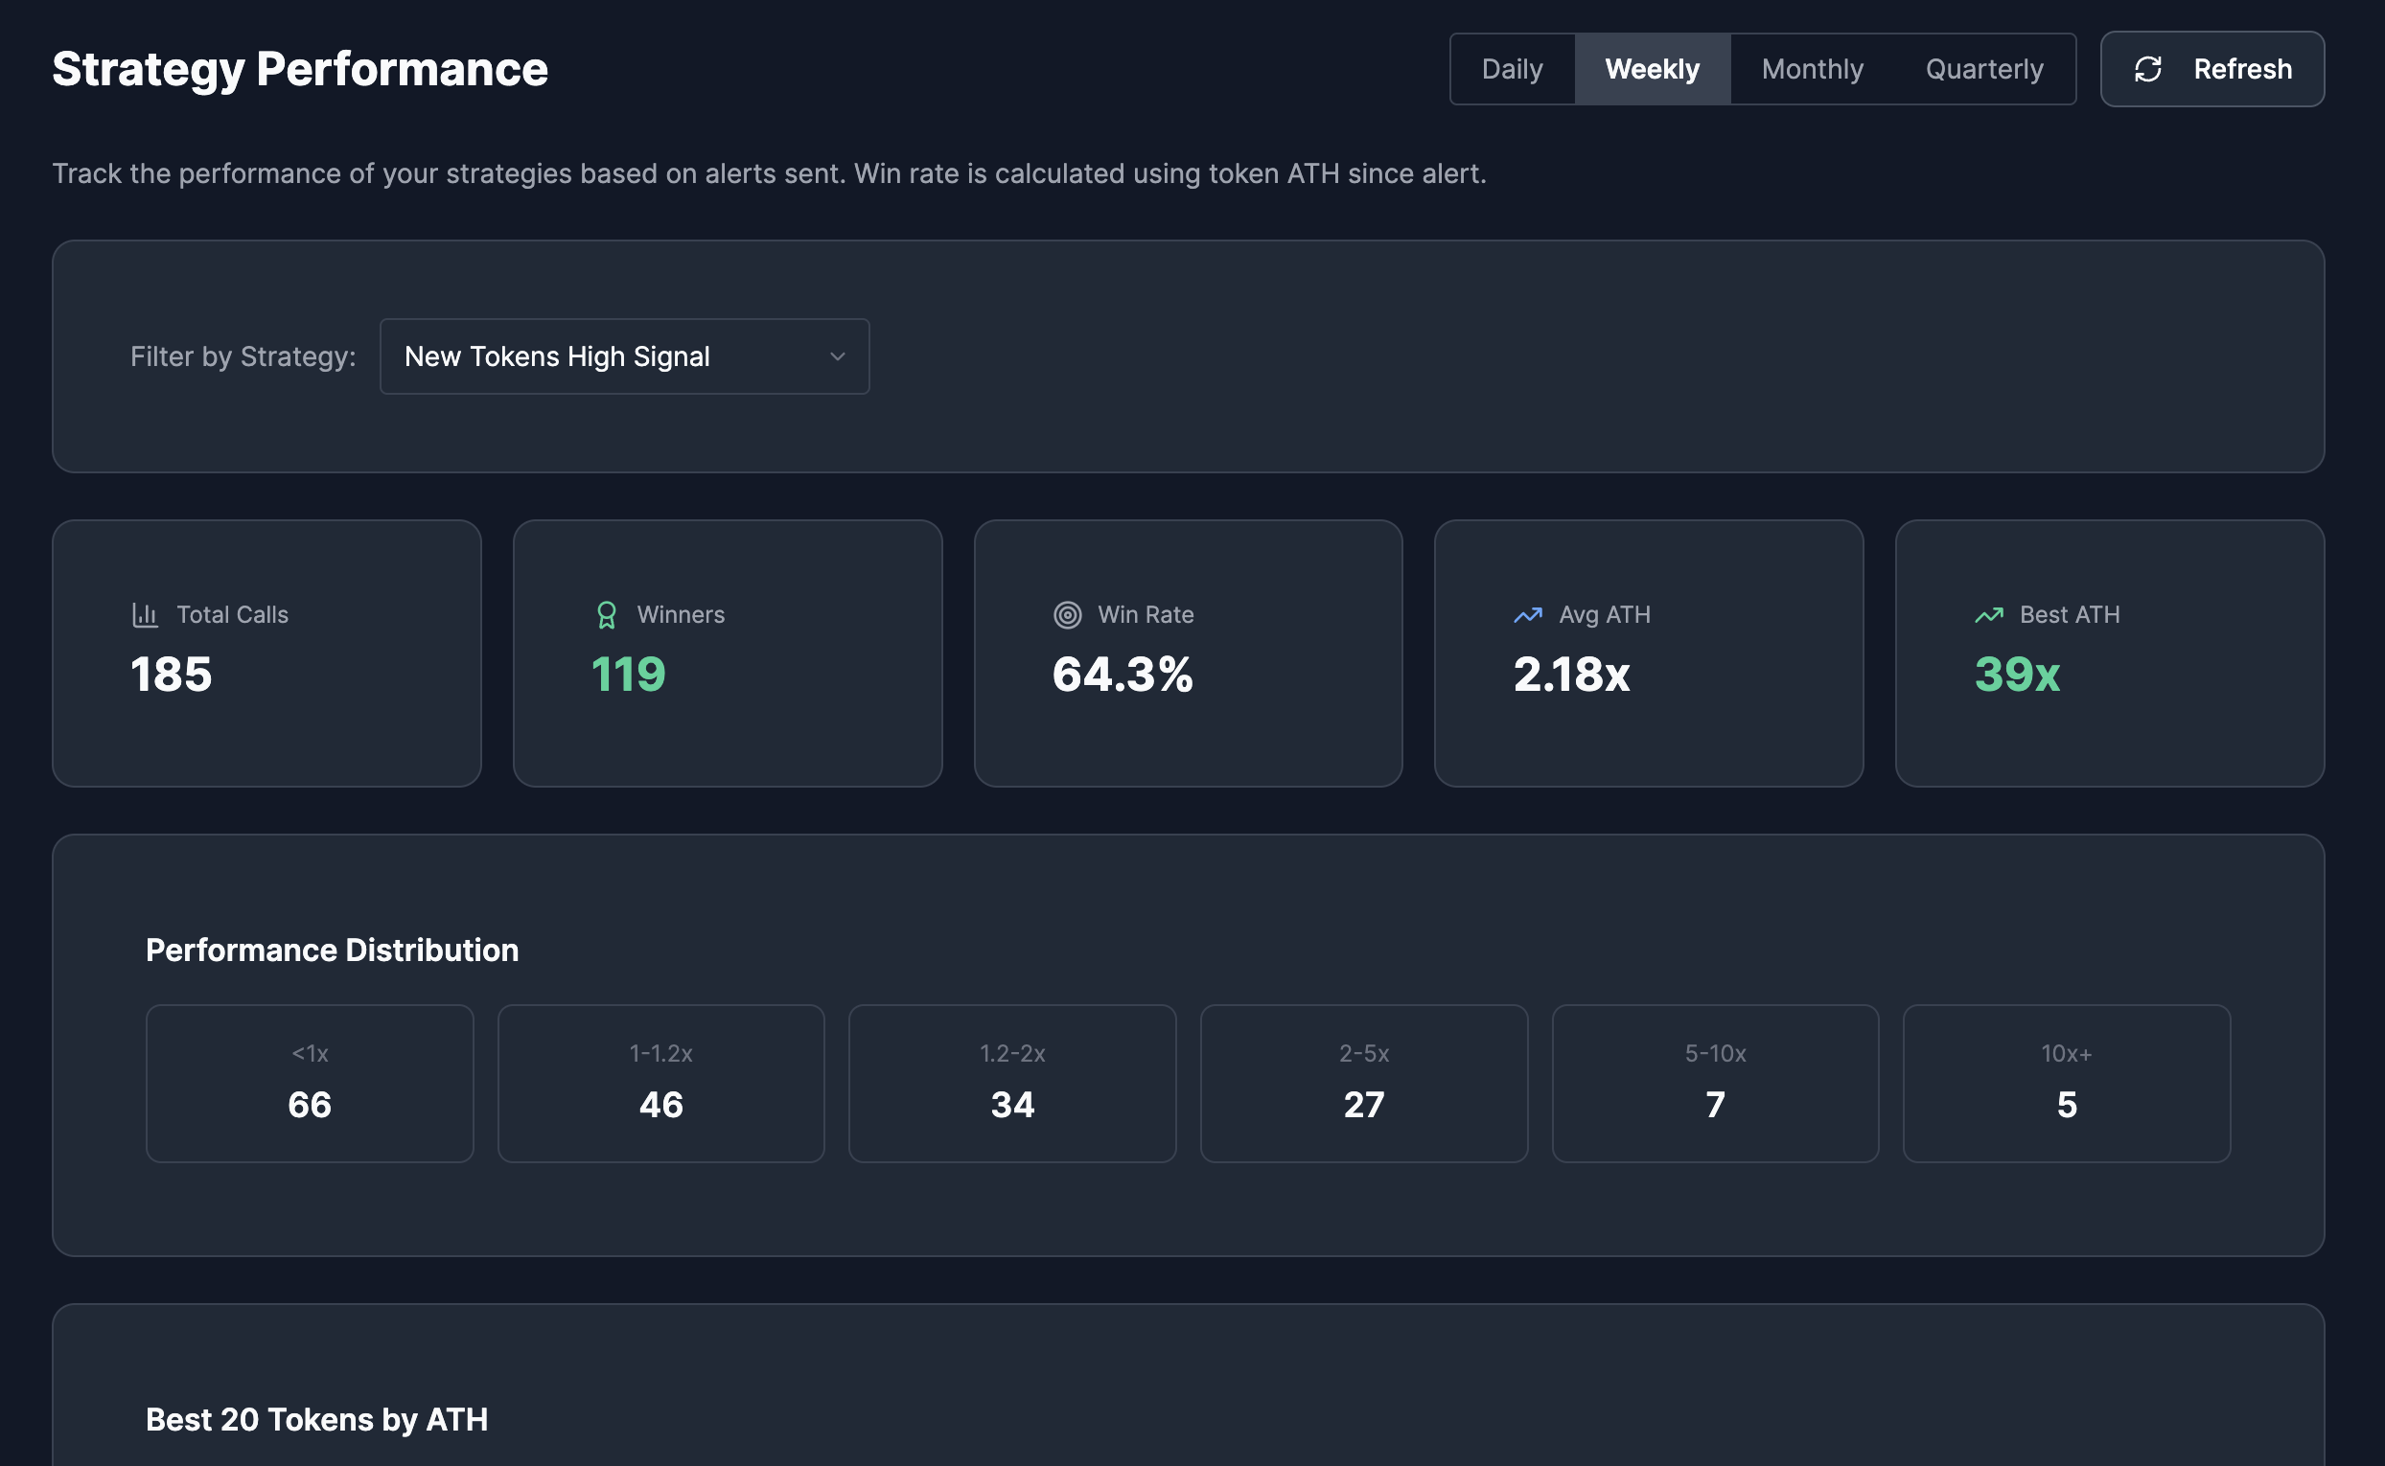Select the <1x distribution card showing 66
The image size is (2385, 1466).
point(309,1082)
